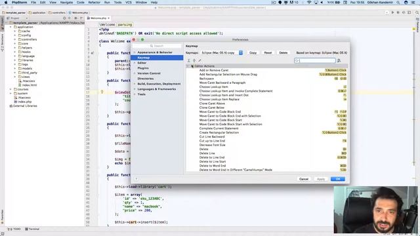This screenshot has width=420, height=236.
Task: Select 'Complete Current Statement' action row
Action: [x=266, y=128]
